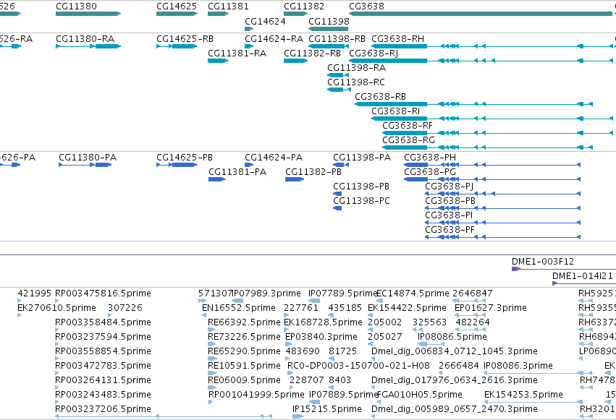This screenshot has width=616, height=420.
Task: Click the CG14625 gene label
Action: point(177,7)
